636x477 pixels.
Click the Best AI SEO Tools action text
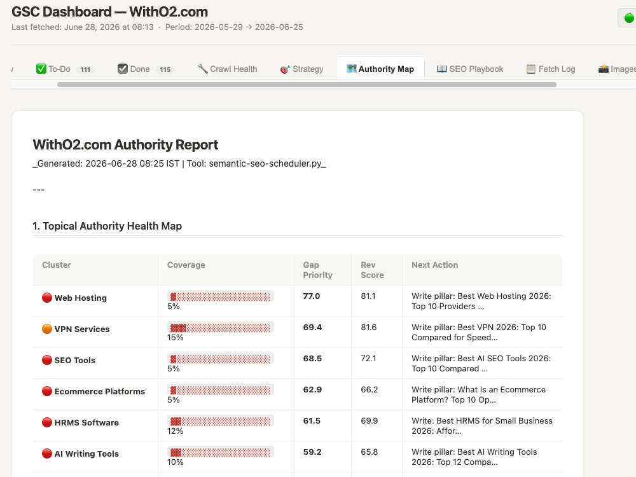click(x=481, y=364)
